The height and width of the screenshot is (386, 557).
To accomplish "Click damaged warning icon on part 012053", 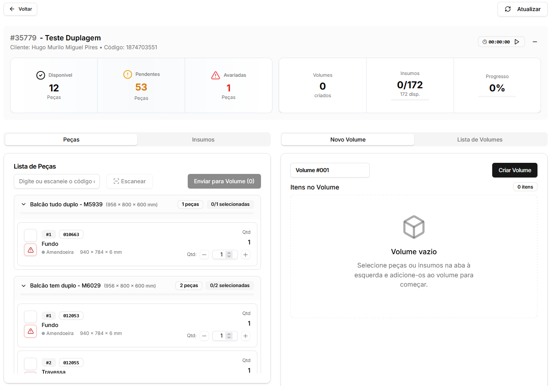I will (31, 331).
